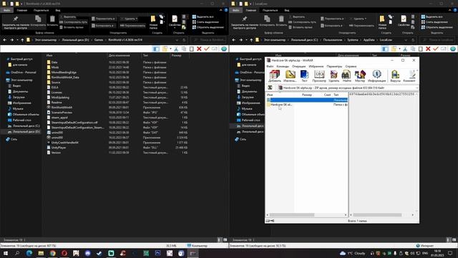Switch to Поделиться tab in left Explorer
Screen dimensions: 458x258
42,10
